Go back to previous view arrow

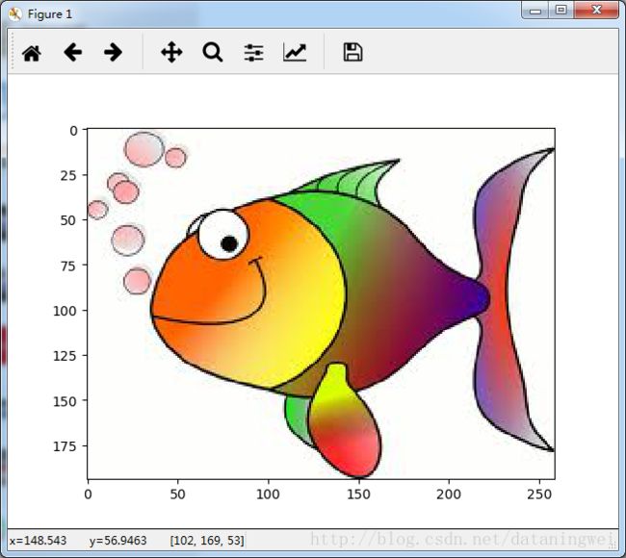[72, 52]
